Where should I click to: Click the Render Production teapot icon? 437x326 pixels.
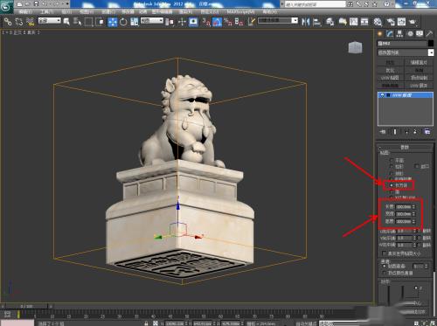[413, 22]
